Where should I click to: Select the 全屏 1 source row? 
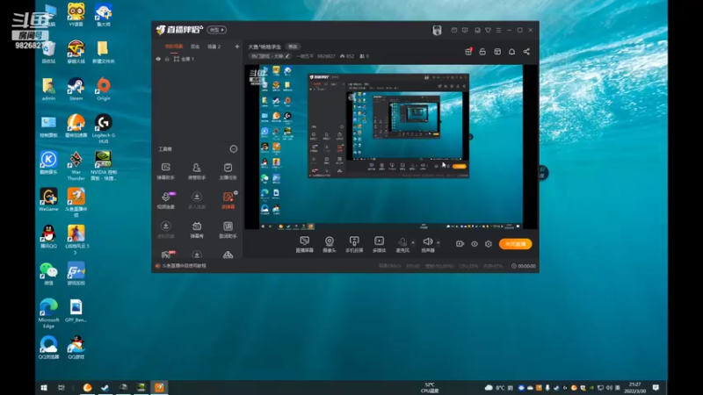tap(197, 59)
